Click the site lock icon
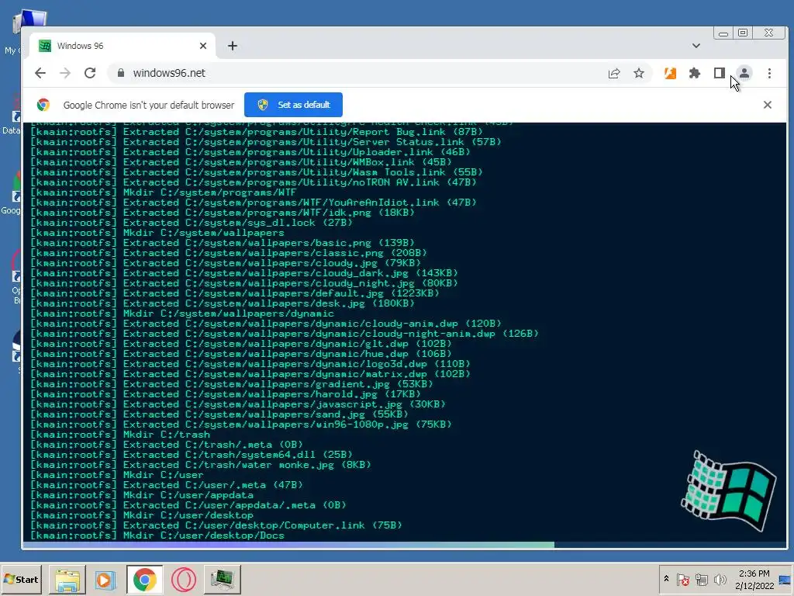Screen dimensions: 794x596 120,73
